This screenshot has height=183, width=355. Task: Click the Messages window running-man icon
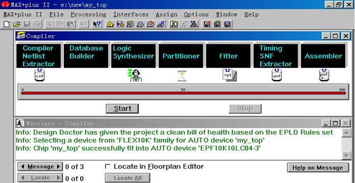(21, 123)
